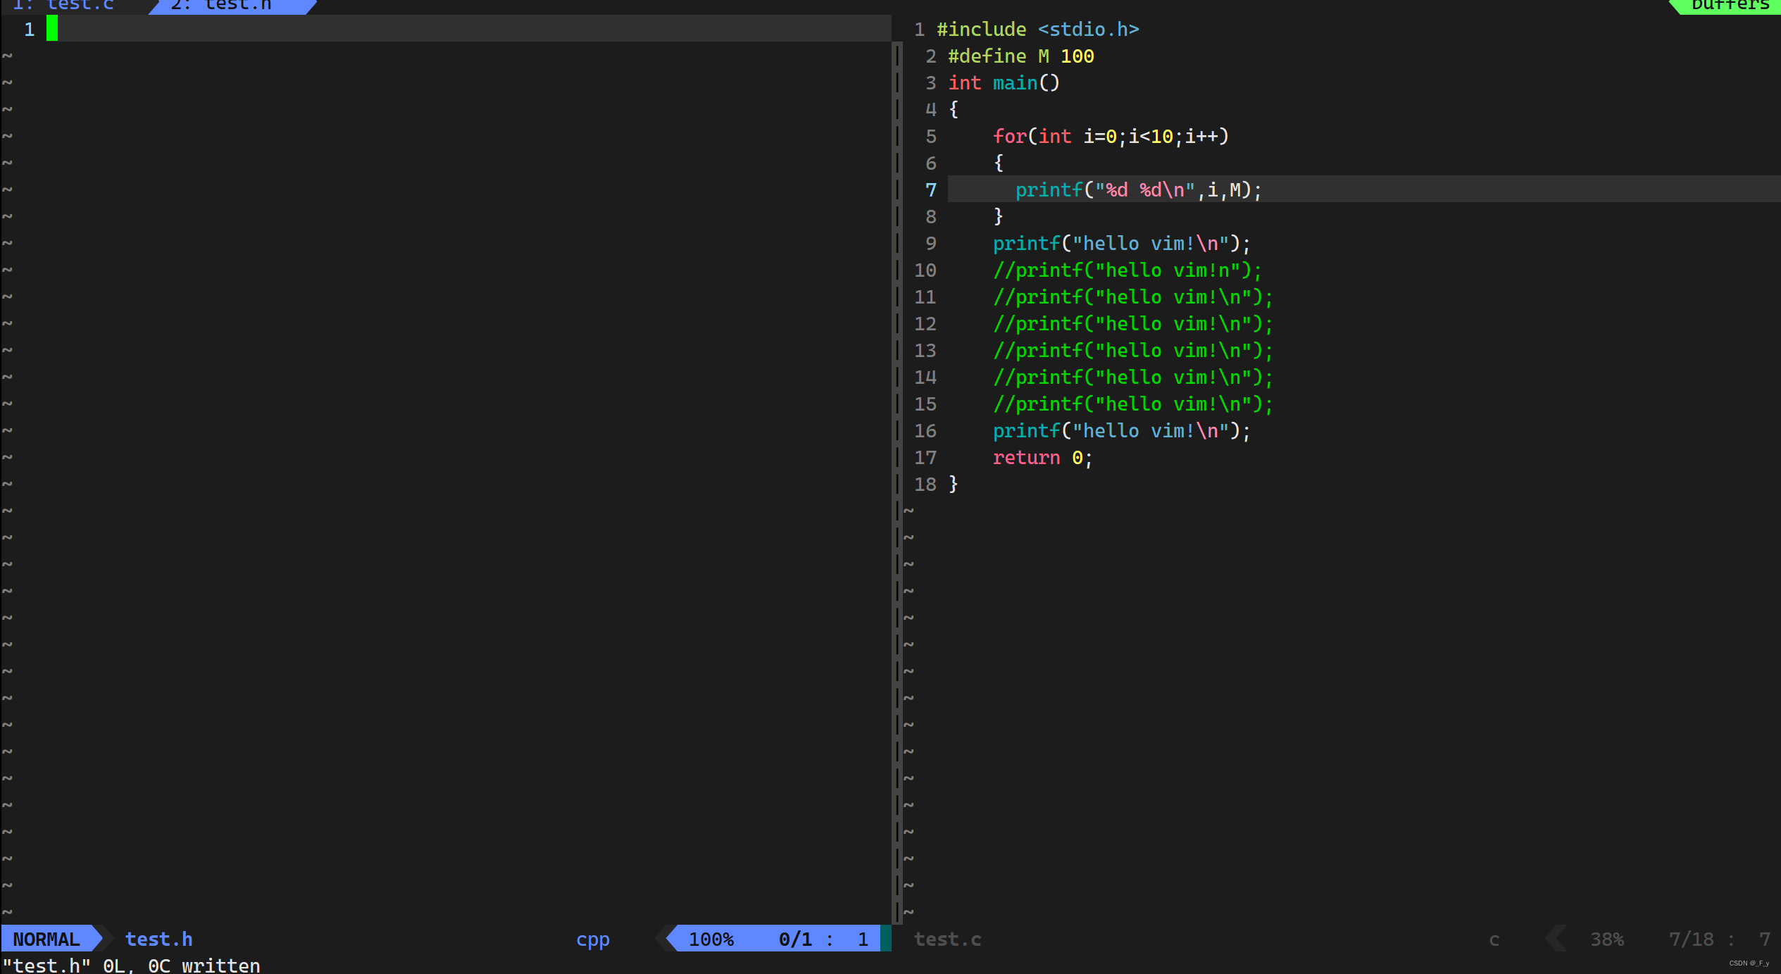The width and height of the screenshot is (1781, 974).
Task: Click the 7/18 line counter
Action: click(x=1691, y=939)
